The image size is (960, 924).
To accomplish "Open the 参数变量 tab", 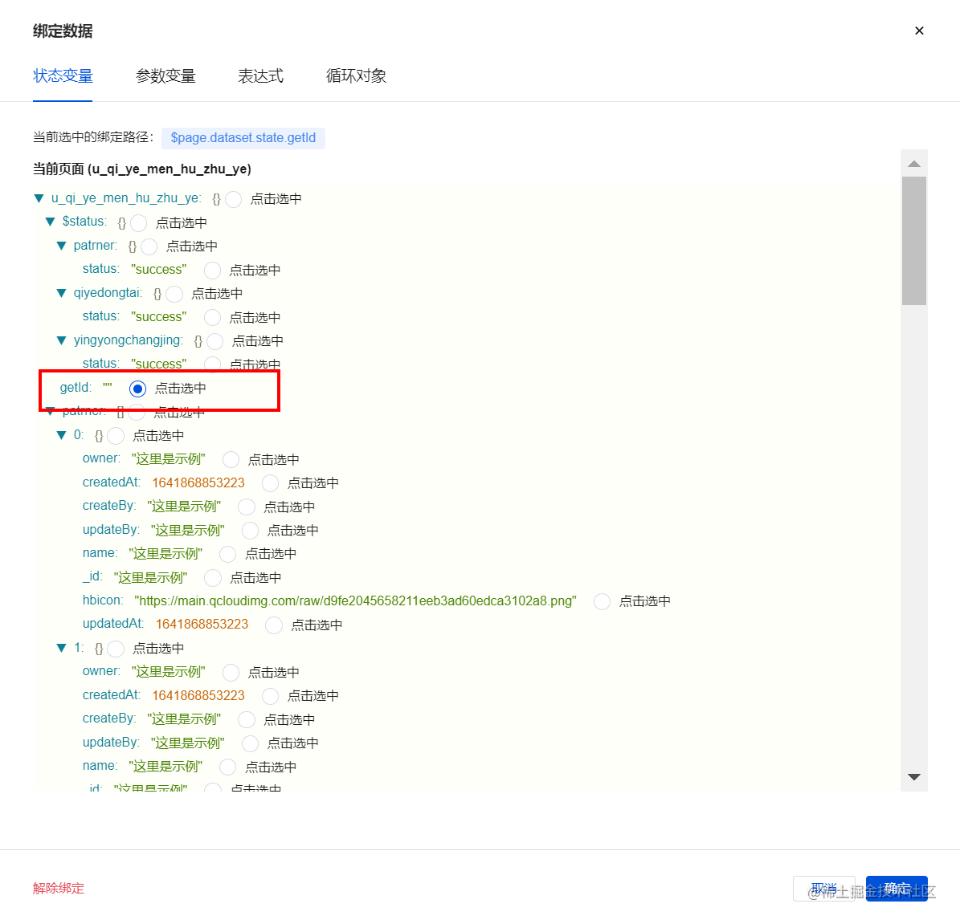I will click(165, 76).
